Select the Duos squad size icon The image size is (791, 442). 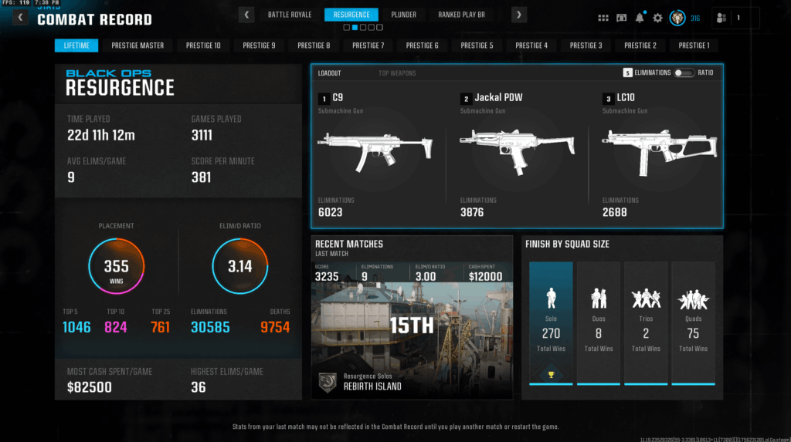(x=599, y=298)
